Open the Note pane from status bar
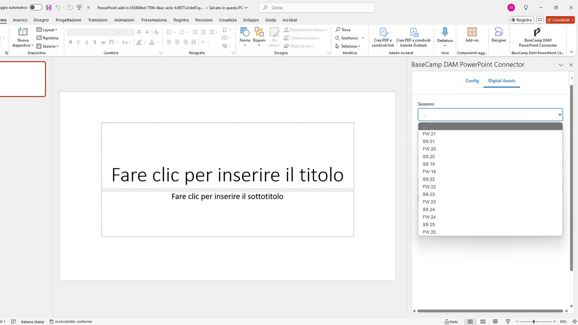578x325 pixels. [x=451, y=322]
